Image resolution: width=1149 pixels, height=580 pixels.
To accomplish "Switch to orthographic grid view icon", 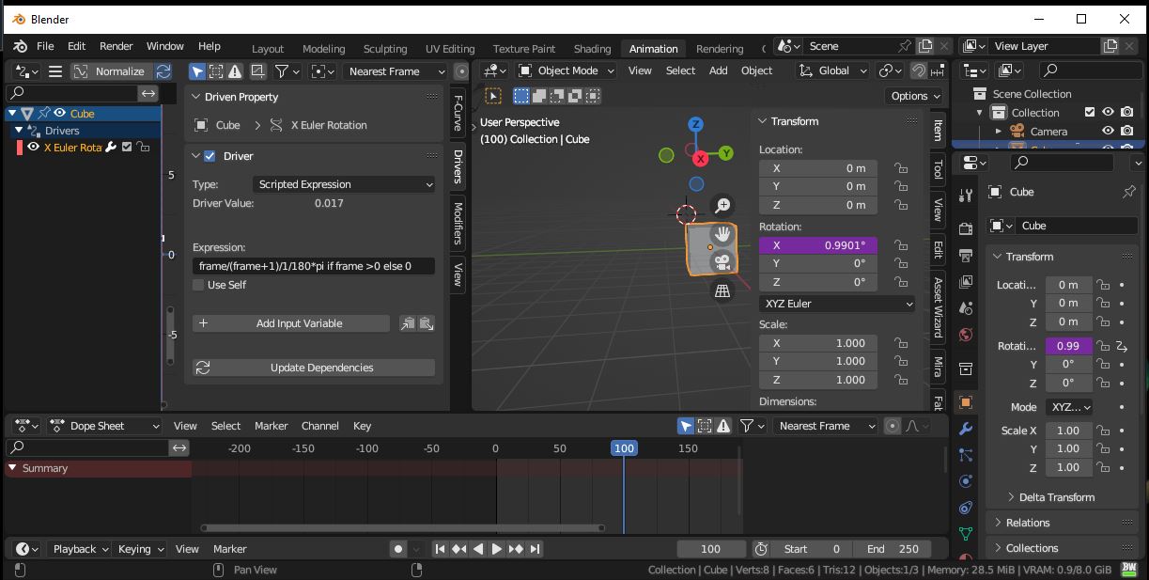I will click(x=722, y=291).
